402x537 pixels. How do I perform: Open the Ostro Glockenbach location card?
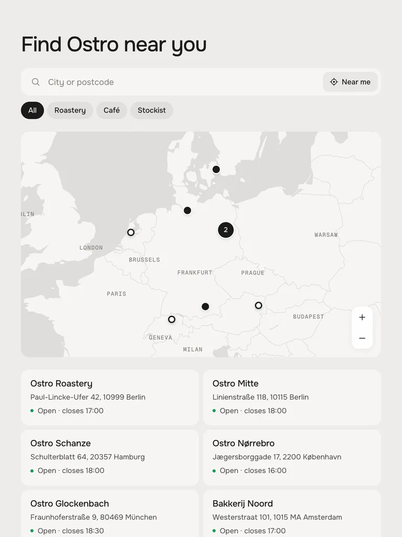click(110, 513)
